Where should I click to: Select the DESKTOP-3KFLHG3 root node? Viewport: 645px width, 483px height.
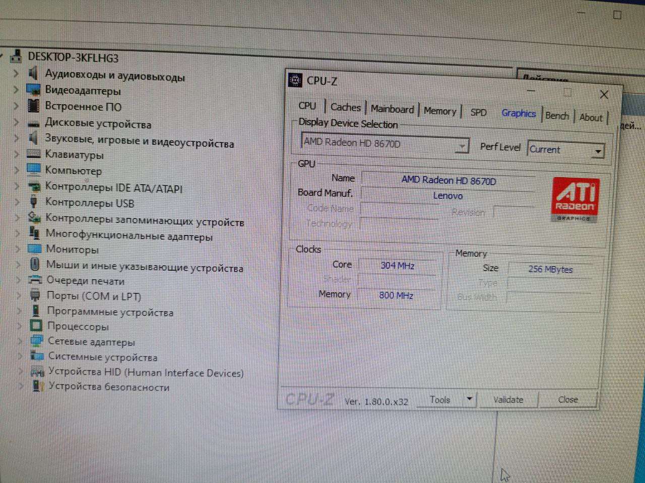coord(73,57)
